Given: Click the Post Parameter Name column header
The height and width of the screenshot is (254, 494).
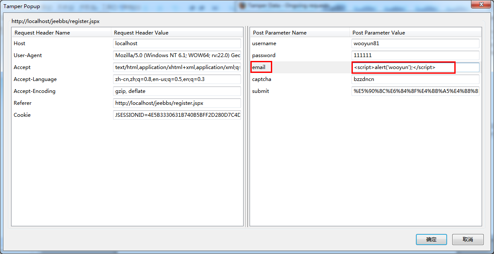Looking at the screenshot, I should tap(299, 33).
